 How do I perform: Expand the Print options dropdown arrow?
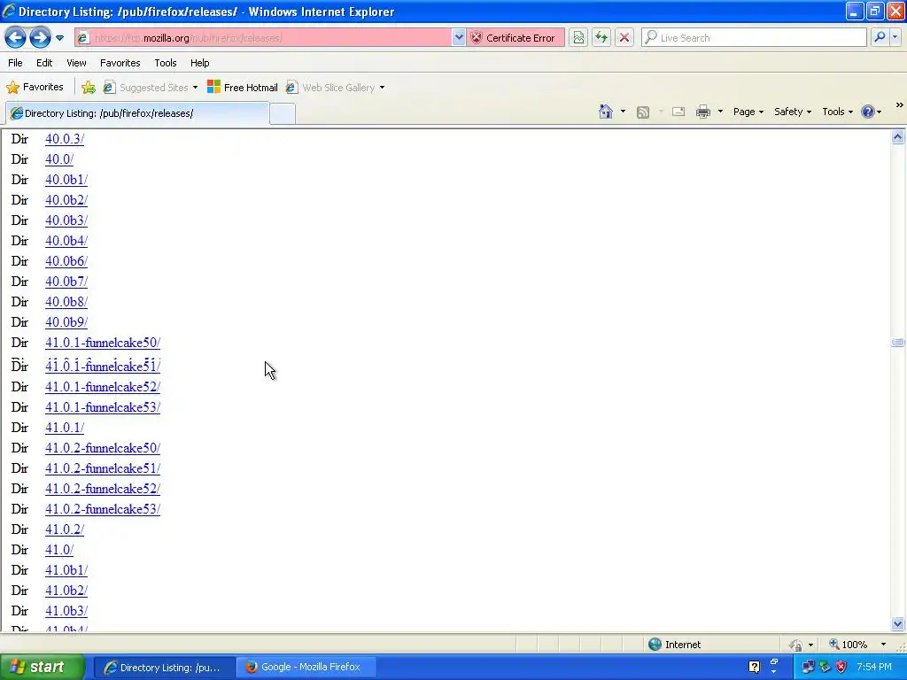point(720,112)
